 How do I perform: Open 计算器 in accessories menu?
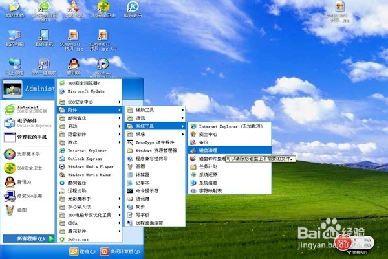155,174
